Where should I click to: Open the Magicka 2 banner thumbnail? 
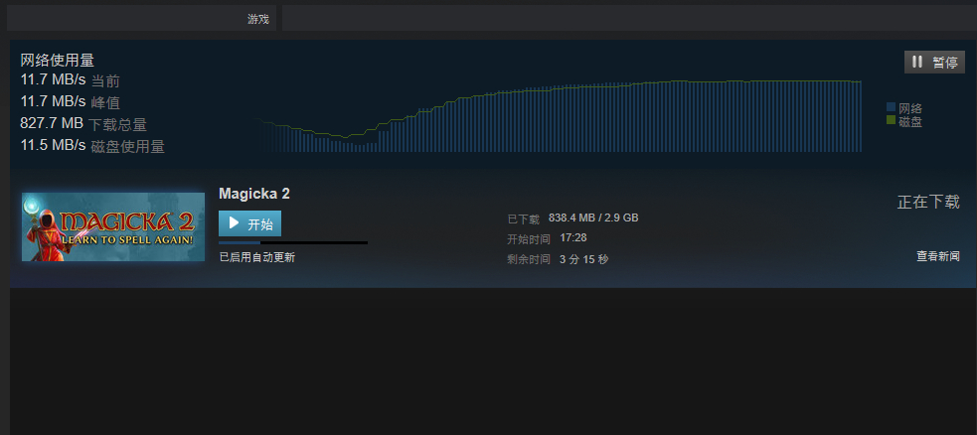113,226
